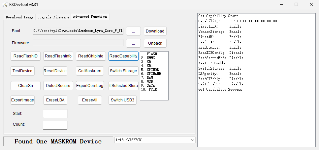The image size is (319, 150).
Task: Select SPINAND in the storage list
Action: pos(151,74)
